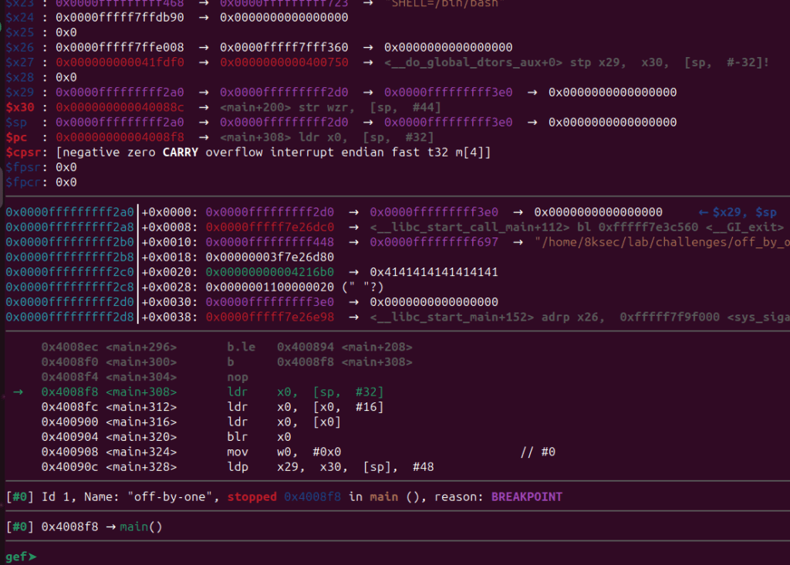The height and width of the screenshot is (565, 790).
Task: Click the $x25 register label
Action: (20, 32)
